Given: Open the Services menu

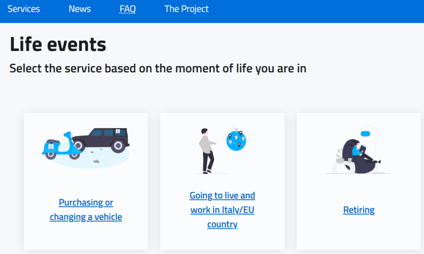Looking at the screenshot, I should [x=24, y=9].
